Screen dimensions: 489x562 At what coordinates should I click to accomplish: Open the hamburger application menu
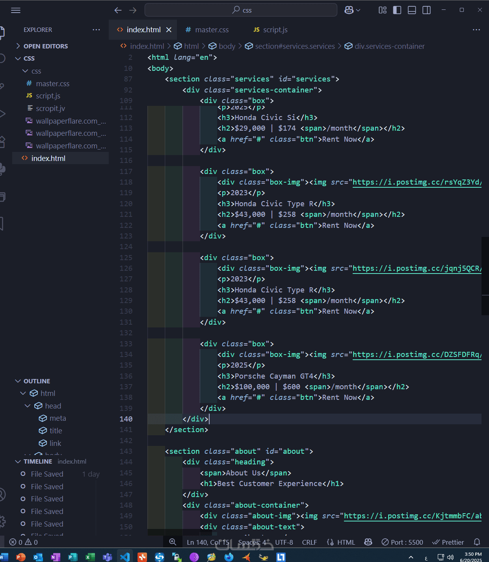(x=16, y=10)
